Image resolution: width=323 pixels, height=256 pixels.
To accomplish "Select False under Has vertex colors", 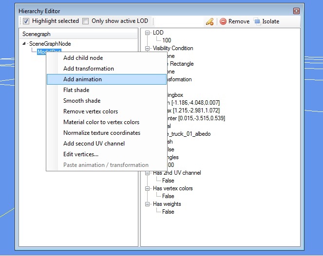I will 168,196.
